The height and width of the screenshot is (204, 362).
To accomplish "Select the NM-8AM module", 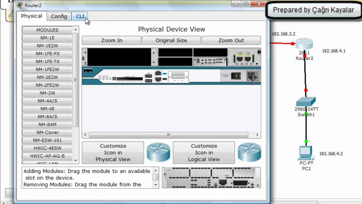I will (x=47, y=124).
